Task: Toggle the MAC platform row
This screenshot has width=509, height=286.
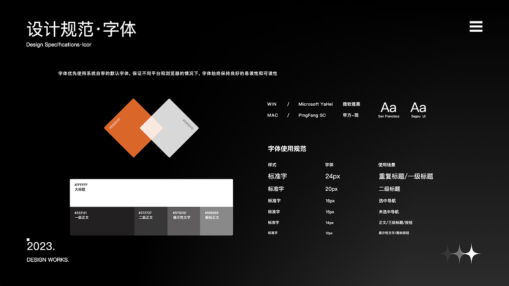Action: coord(272,115)
